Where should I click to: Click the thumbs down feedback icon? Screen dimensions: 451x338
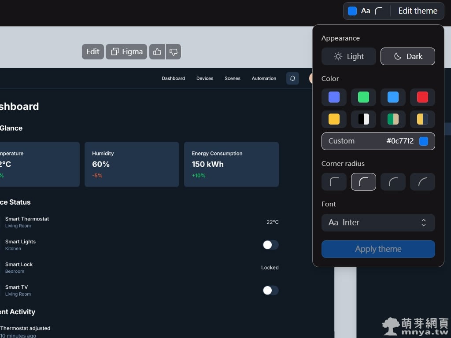click(x=174, y=52)
